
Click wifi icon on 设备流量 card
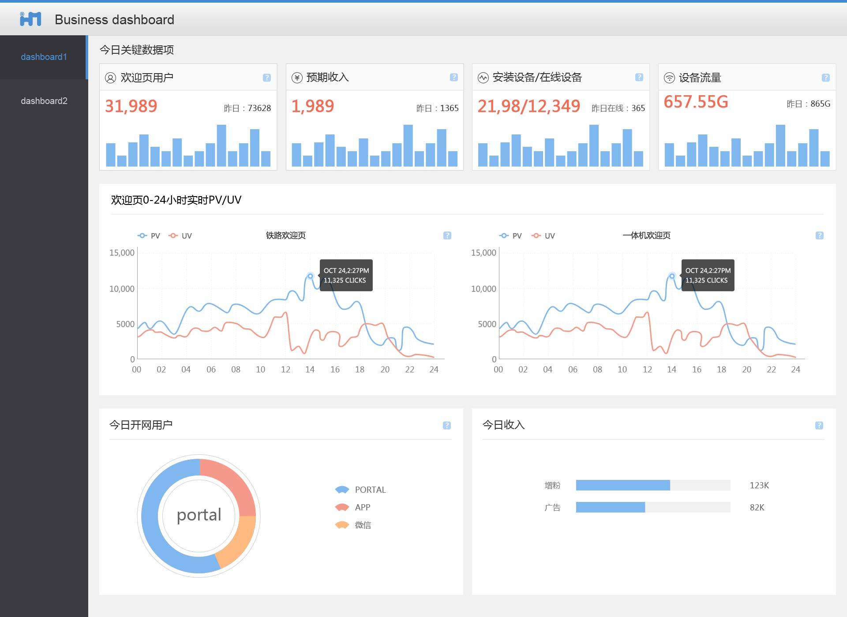coord(669,78)
